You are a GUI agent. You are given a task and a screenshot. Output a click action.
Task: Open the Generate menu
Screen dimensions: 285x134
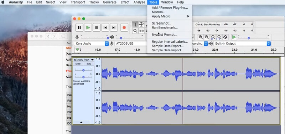pyautogui.click(x=110, y=2)
